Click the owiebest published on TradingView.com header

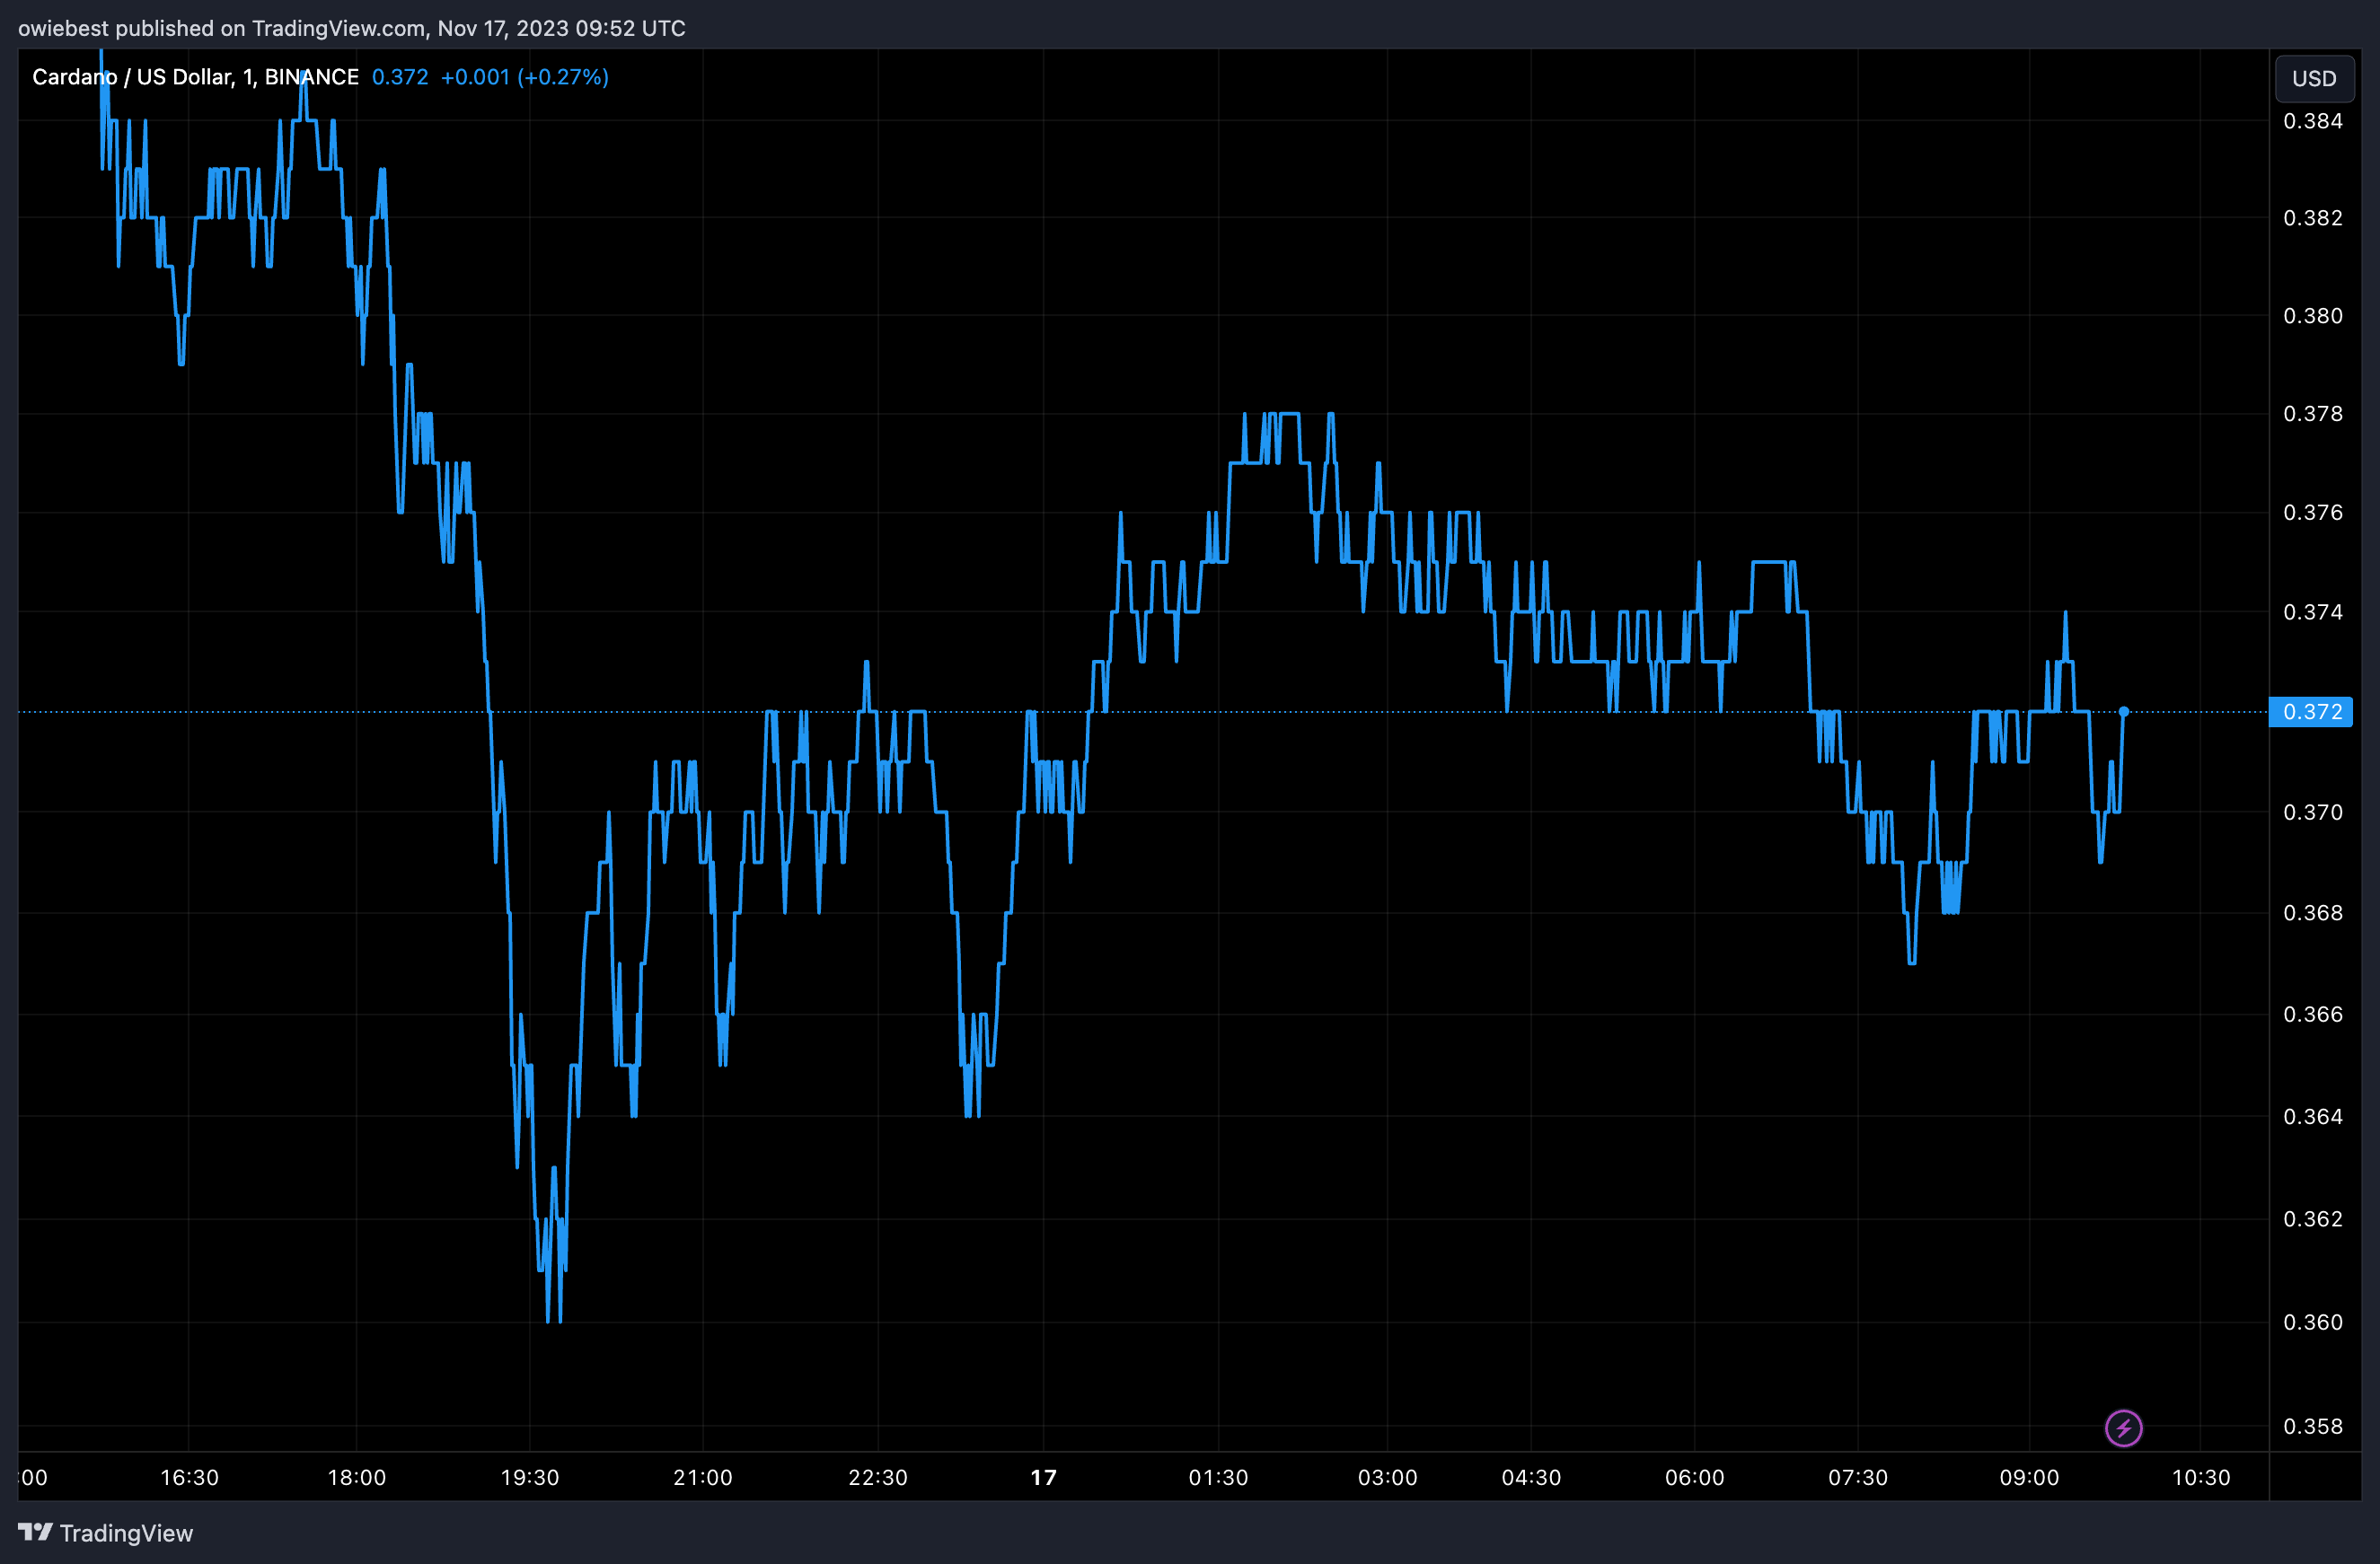click(x=352, y=28)
